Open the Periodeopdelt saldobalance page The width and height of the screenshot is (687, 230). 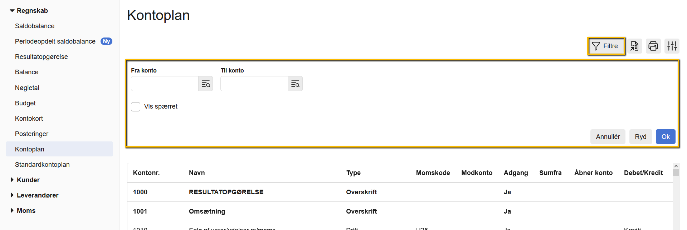55,41
